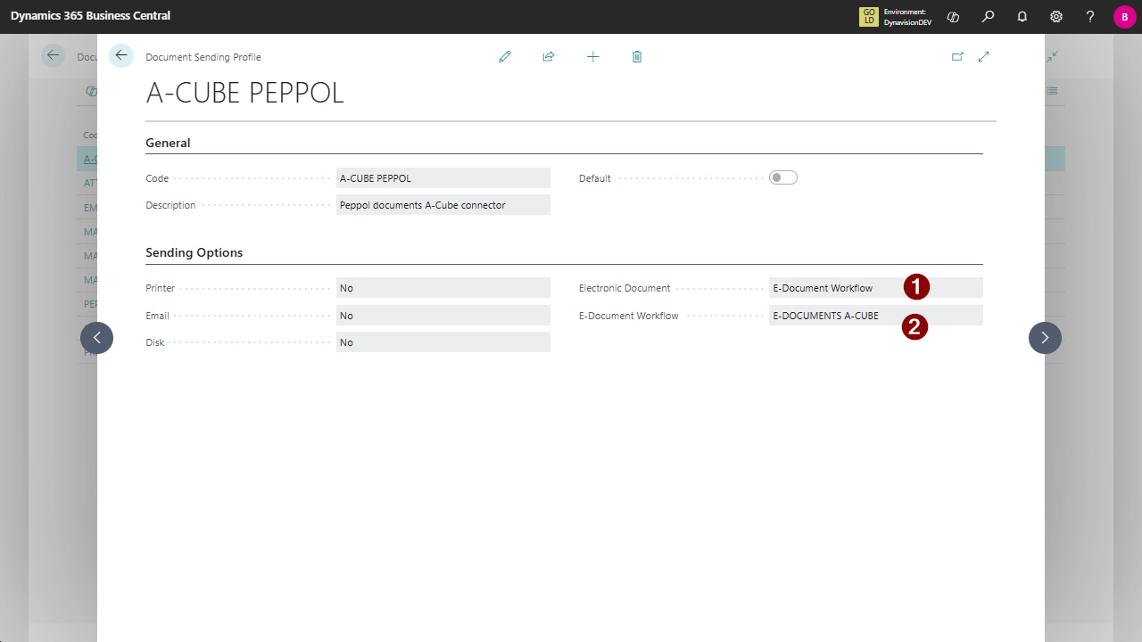Create new profile with plus icon

click(593, 56)
